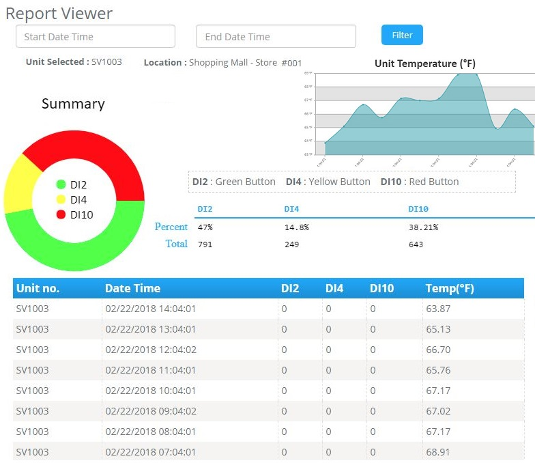Image resolution: width=535 pixels, height=463 pixels.
Task: Click the red DI10 legend dot
Action: 61,214
